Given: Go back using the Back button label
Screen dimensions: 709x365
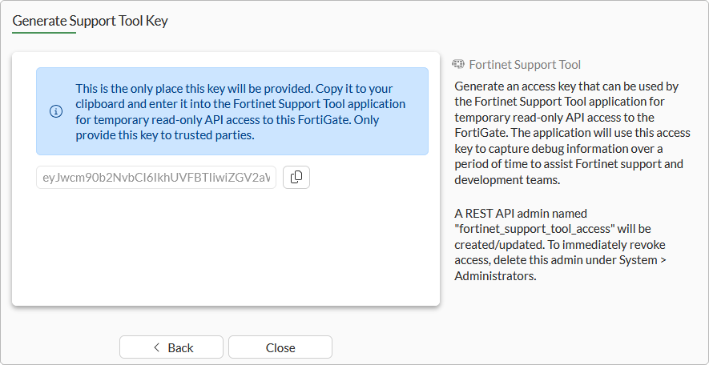Looking at the screenshot, I should pos(181,347).
